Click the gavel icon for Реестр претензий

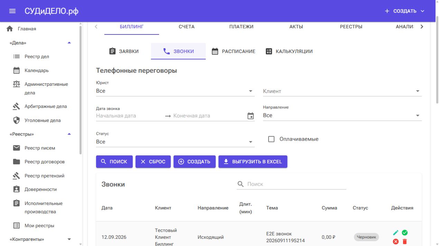tap(17, 176)
